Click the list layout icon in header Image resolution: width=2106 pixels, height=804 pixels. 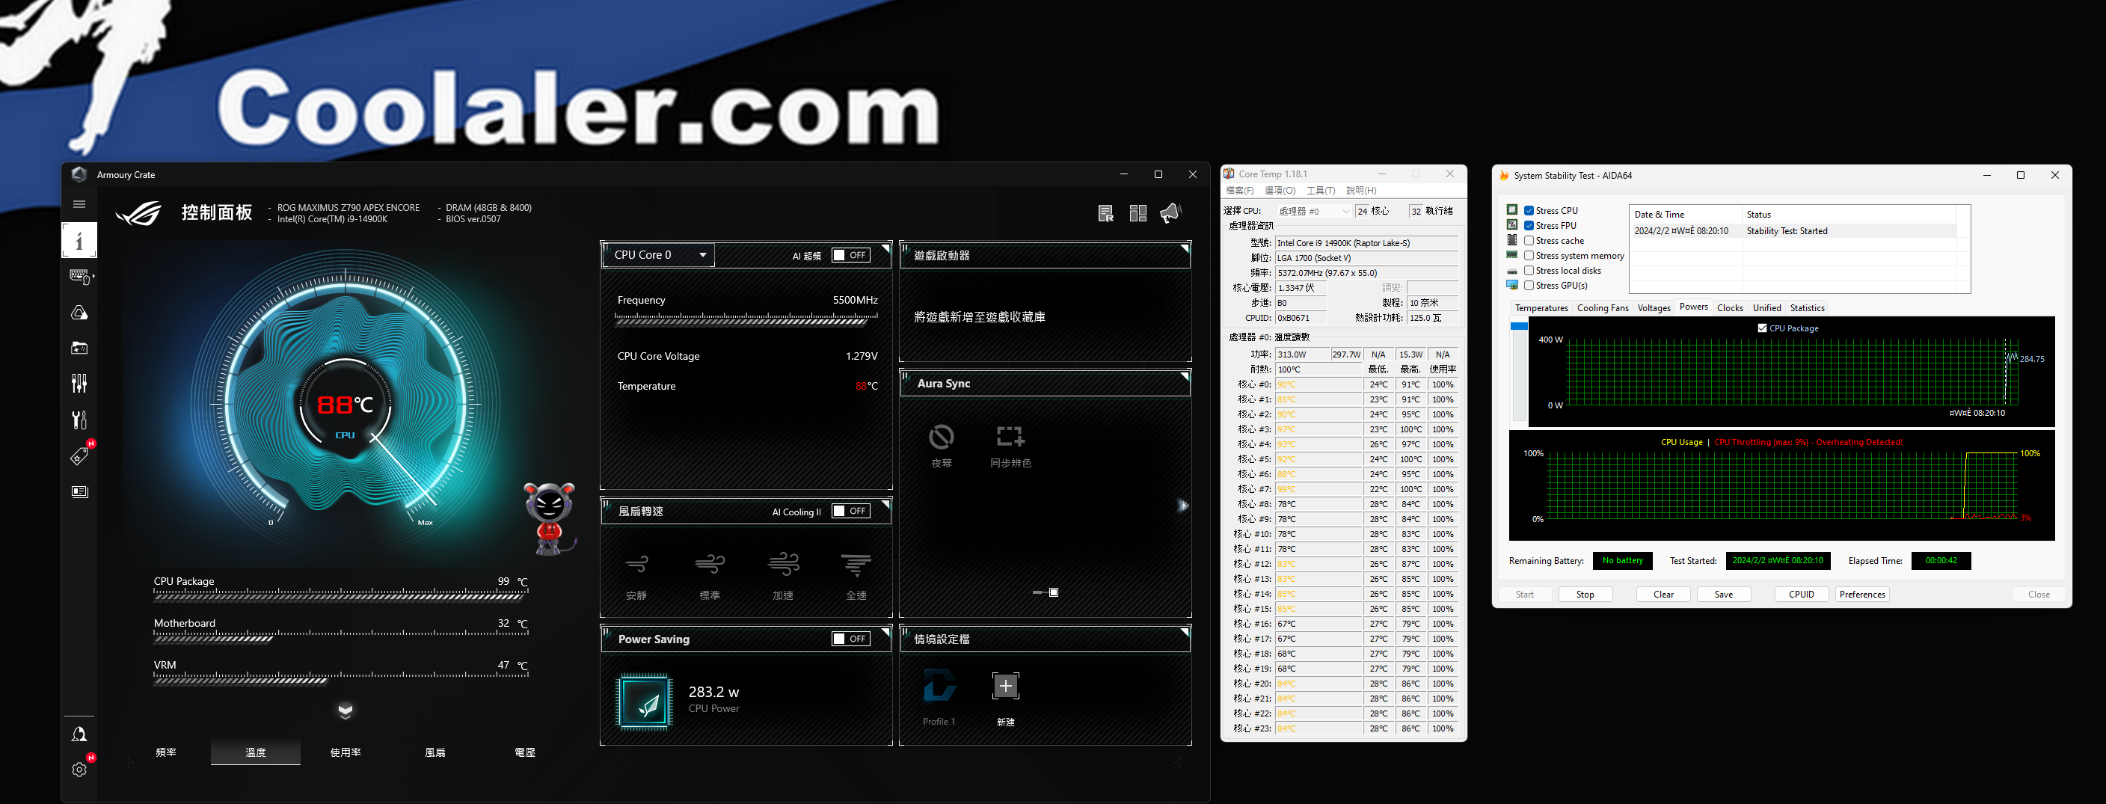point(1106,213)
